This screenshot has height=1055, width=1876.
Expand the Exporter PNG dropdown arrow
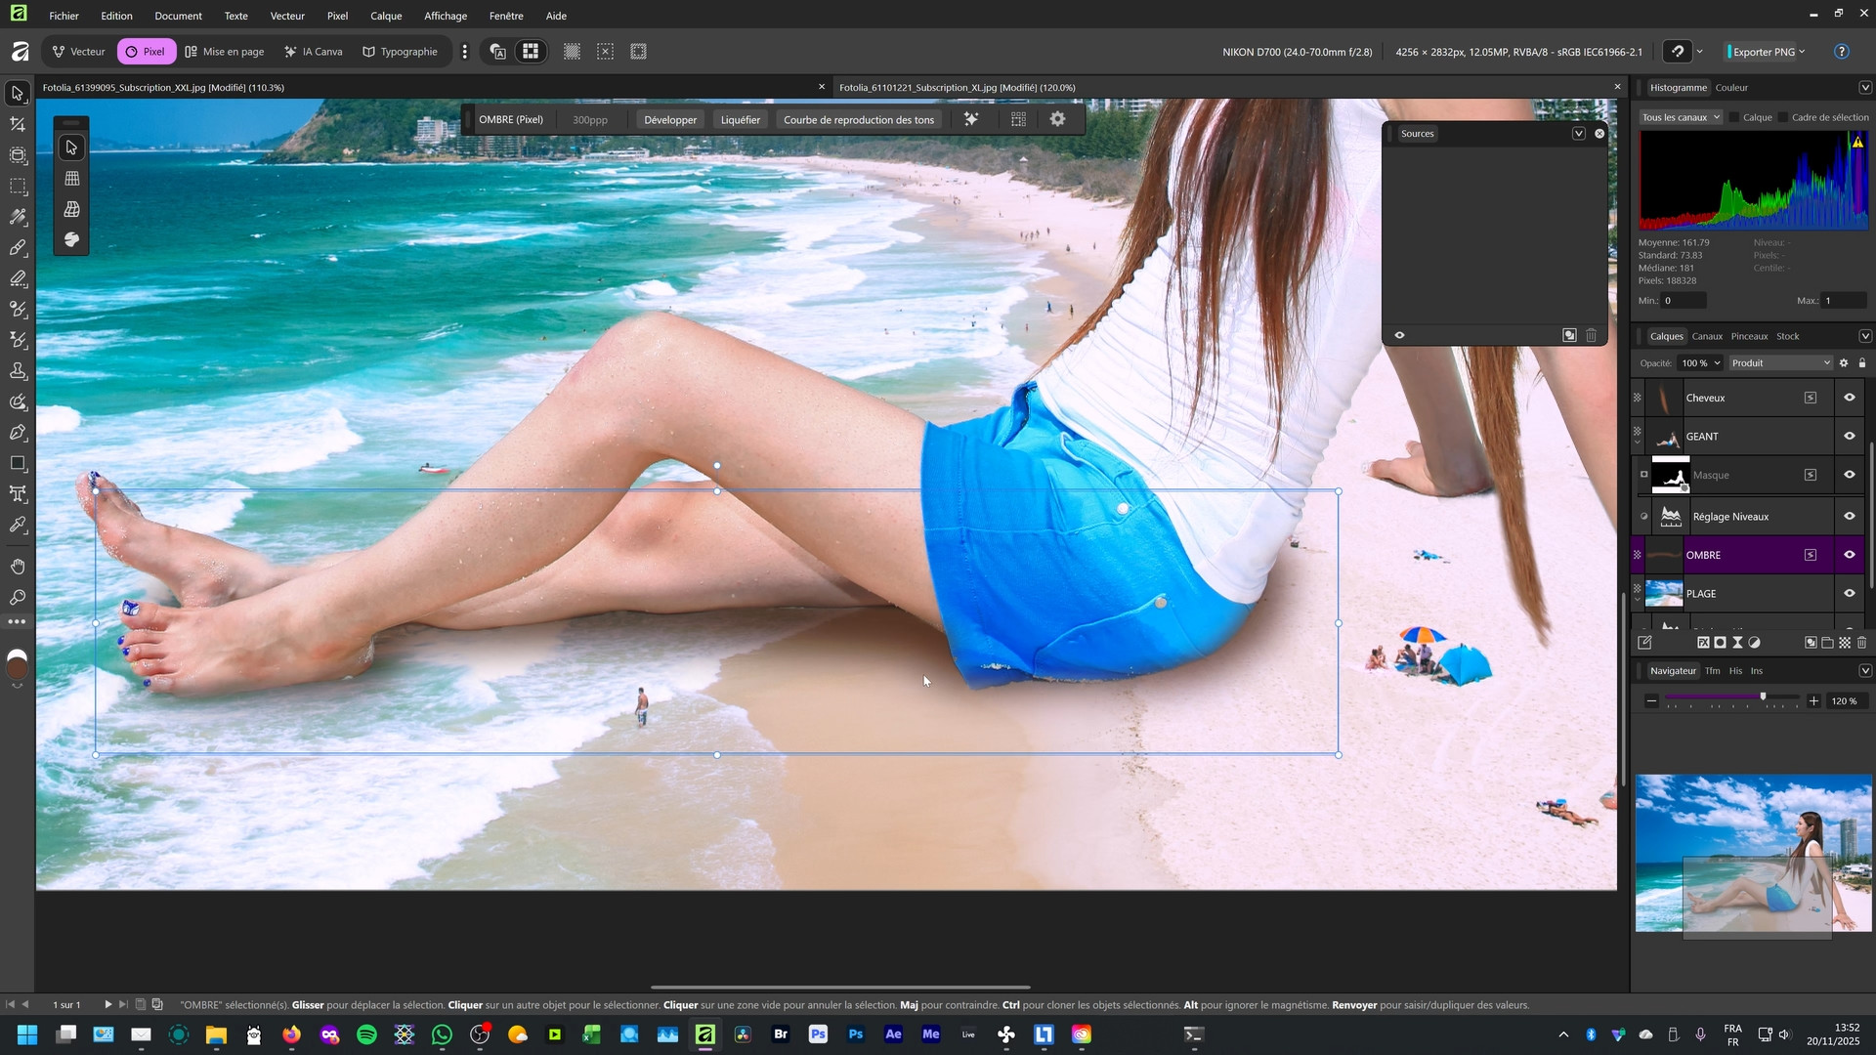click(1802, 52)
